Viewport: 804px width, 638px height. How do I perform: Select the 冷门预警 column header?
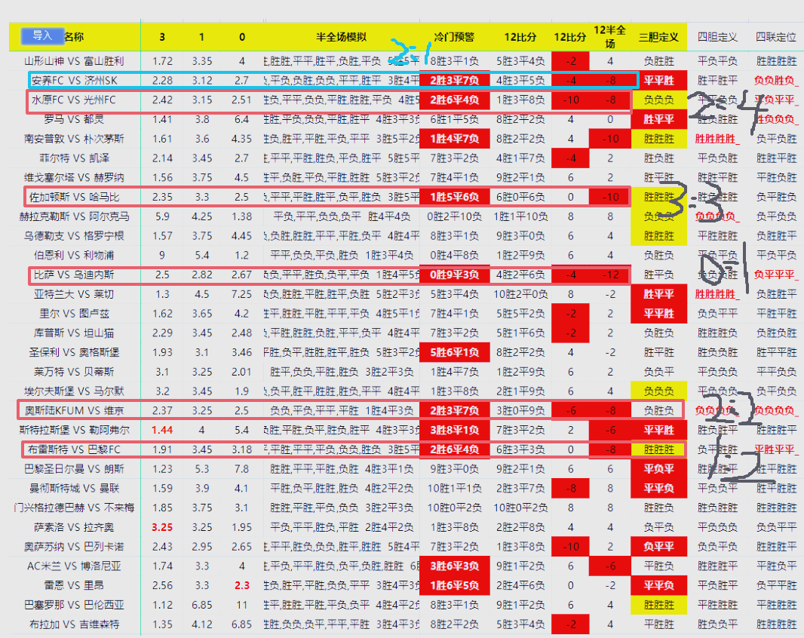click(x=454, y=36)
